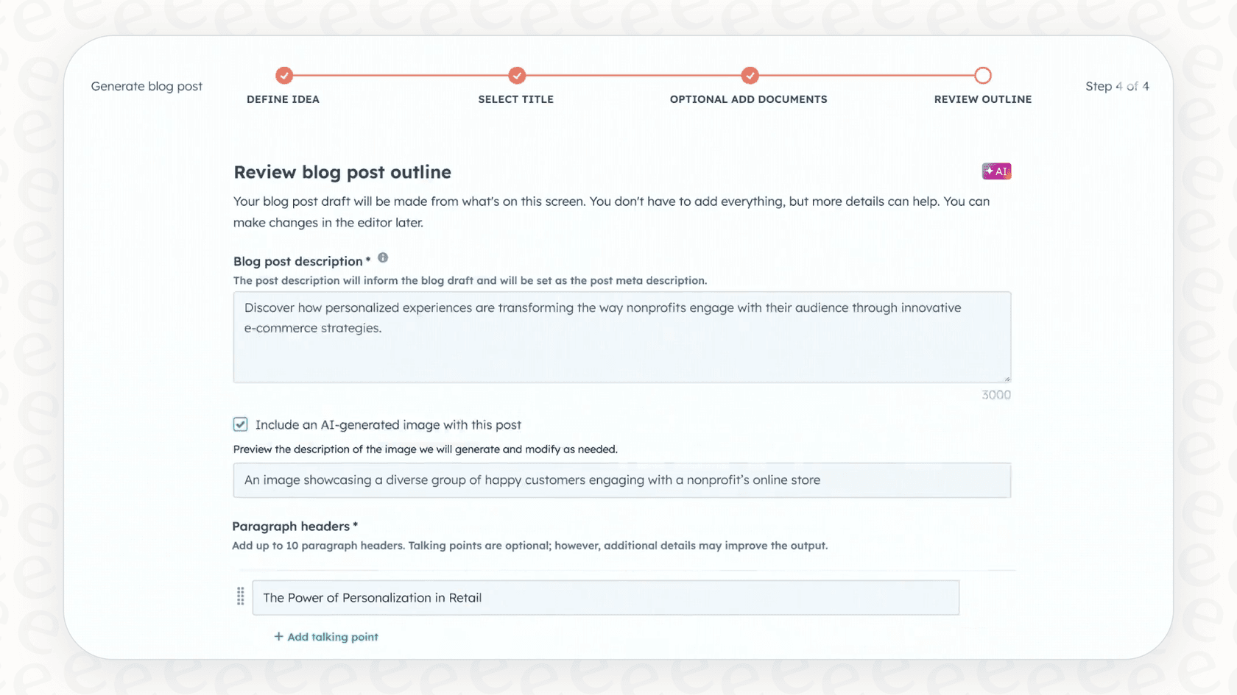
Task: Click the Optional Add Documents checkmark circle
Action: (x=749, y=75)
